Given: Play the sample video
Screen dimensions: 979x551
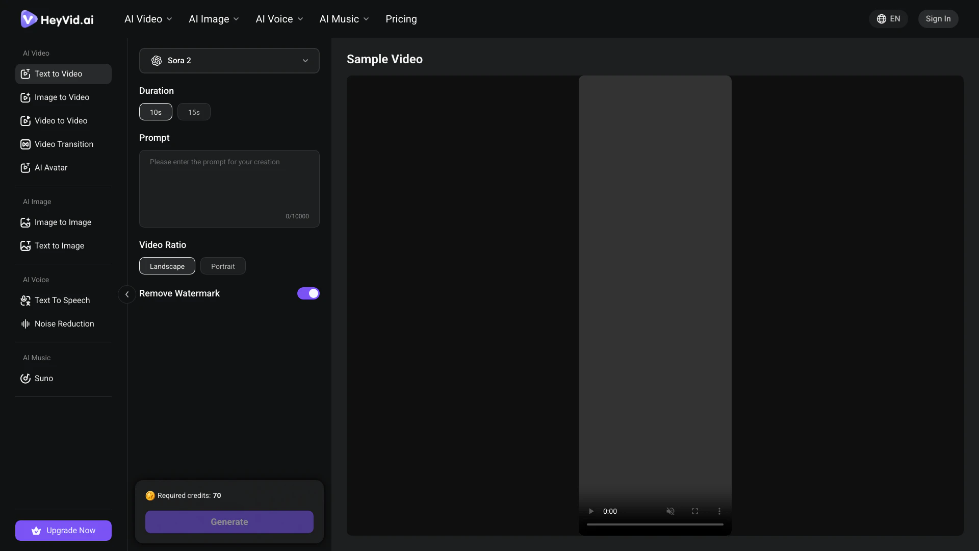Looking at the screenshot, I should (x=591, y=511).
